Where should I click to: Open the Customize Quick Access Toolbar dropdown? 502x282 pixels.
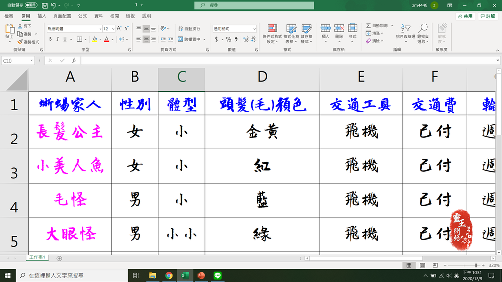tap(79, 5)
